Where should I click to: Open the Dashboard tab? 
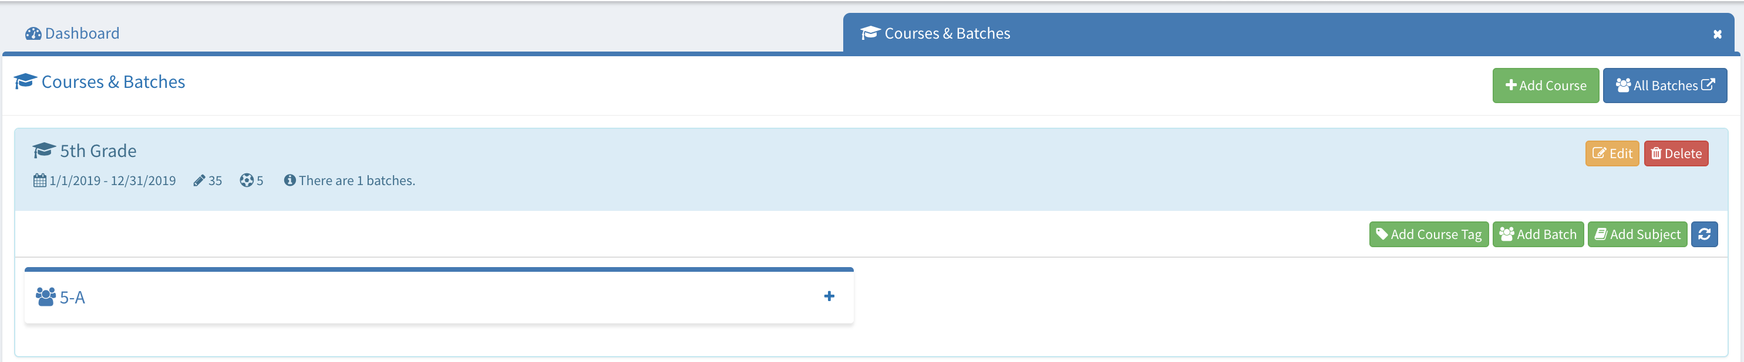coord(72,33)
